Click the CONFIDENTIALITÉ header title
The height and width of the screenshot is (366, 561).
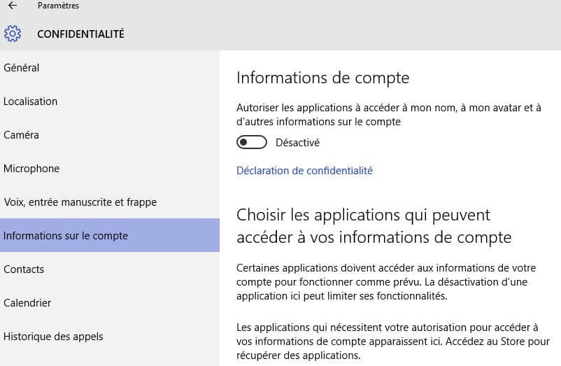[x=81, y=34]
